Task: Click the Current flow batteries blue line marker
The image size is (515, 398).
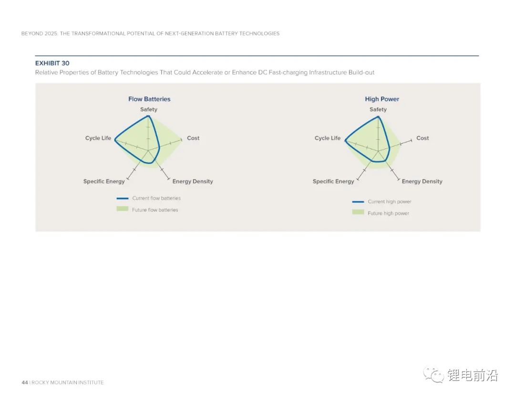Action: click(x=123, y=198)
